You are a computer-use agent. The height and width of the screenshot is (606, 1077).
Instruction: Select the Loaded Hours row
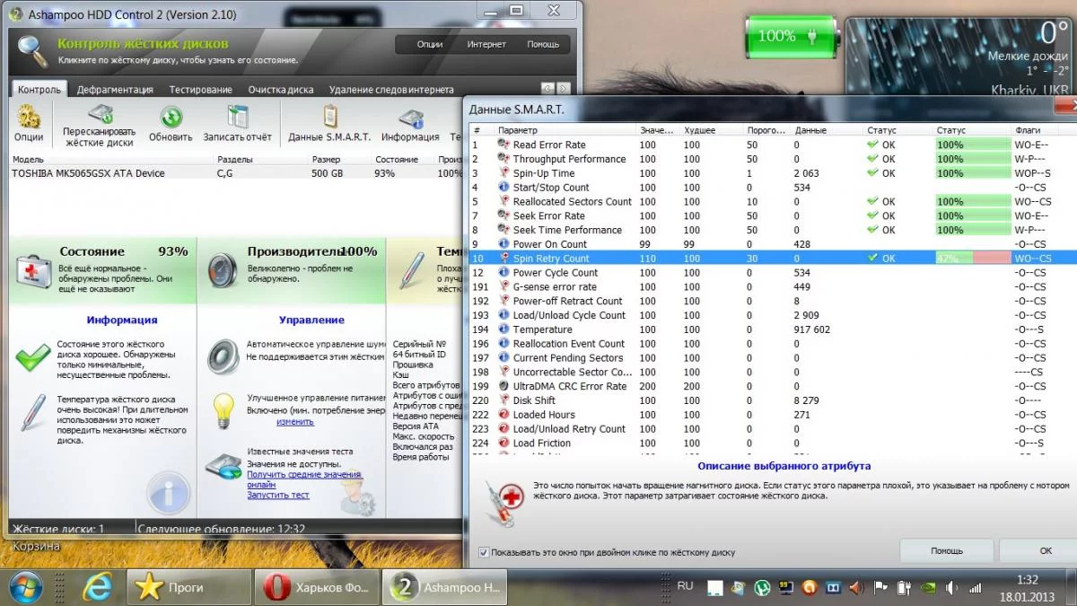pyautogui.click(x=772, y=415)
